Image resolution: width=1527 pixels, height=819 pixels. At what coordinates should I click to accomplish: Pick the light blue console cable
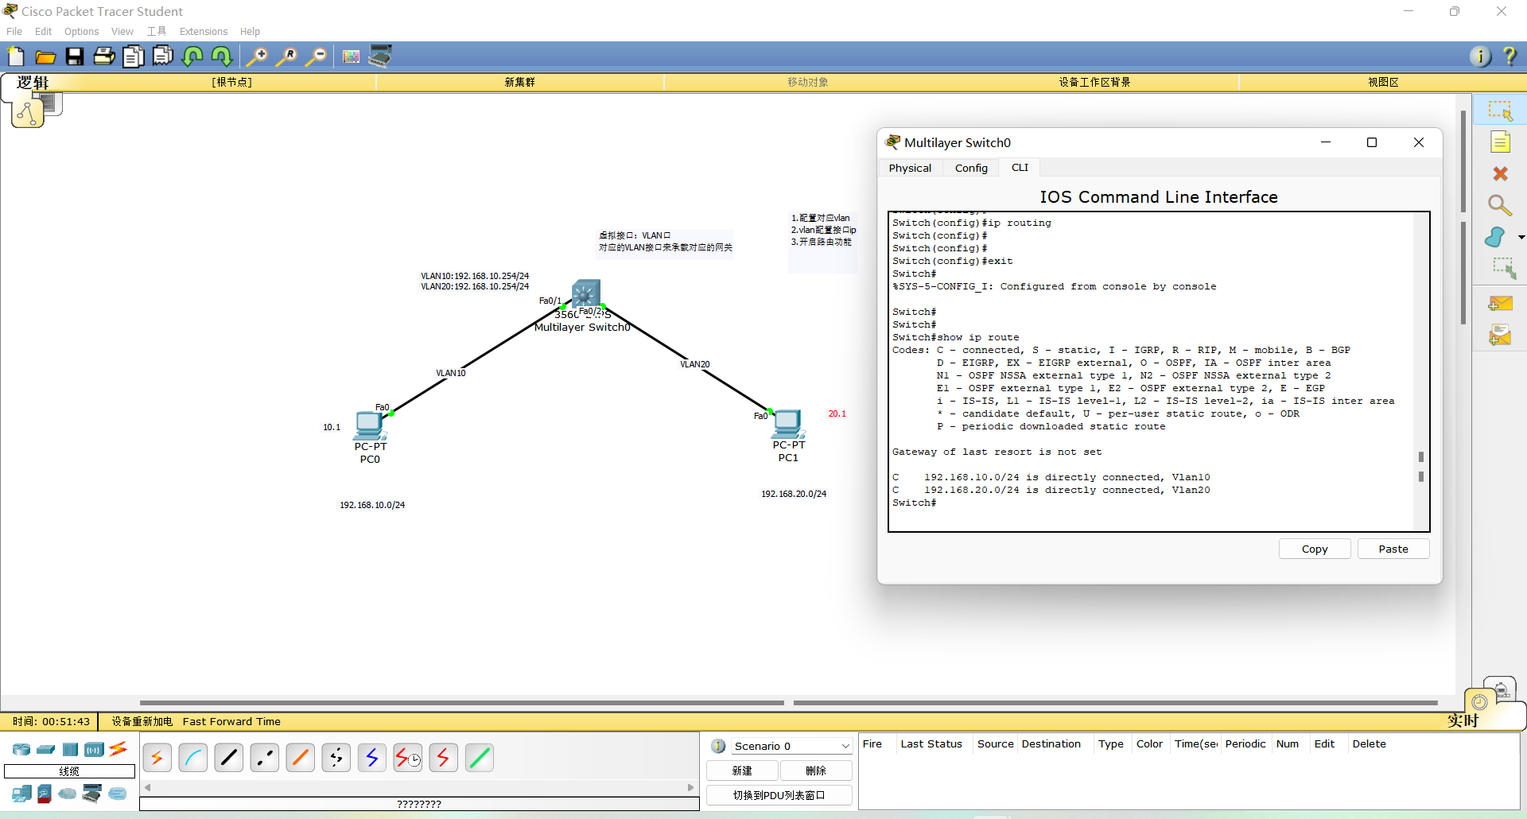click(x=193, y=758)
